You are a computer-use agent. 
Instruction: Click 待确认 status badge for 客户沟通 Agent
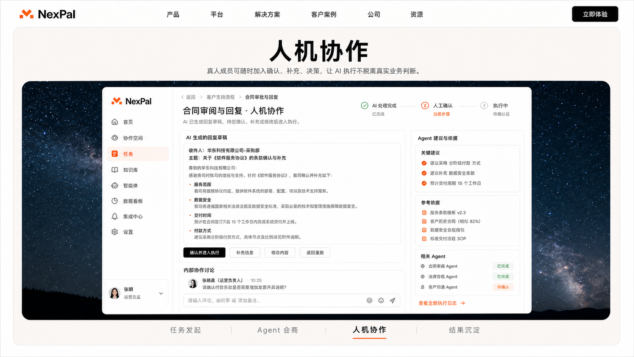point(503,287)
